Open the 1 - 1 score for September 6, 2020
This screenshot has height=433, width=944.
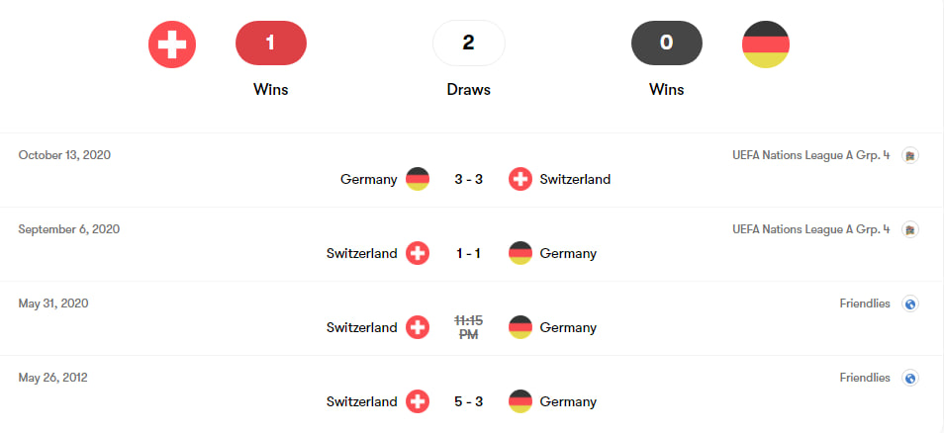[468, 253]
